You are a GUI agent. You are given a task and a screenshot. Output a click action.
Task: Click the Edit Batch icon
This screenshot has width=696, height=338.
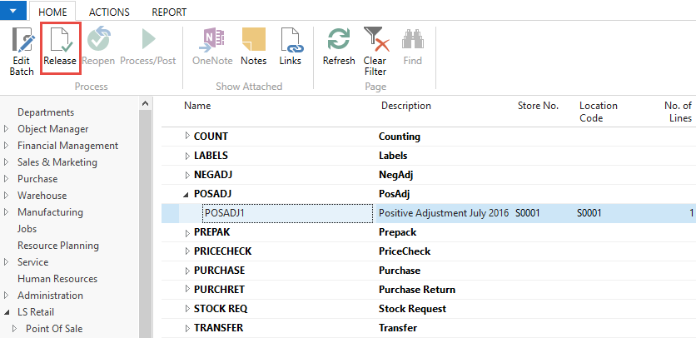tap(22, 42)
